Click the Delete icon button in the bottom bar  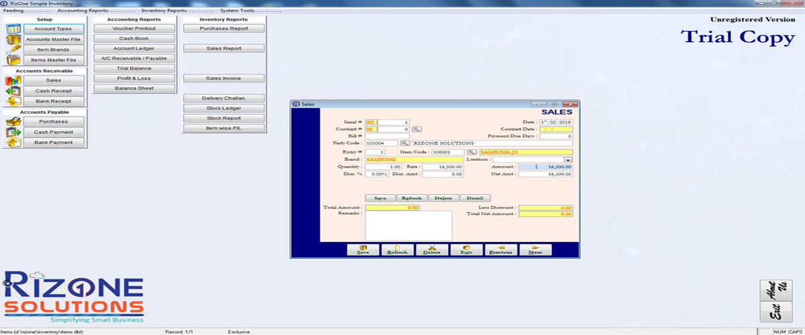coord(432,249)
